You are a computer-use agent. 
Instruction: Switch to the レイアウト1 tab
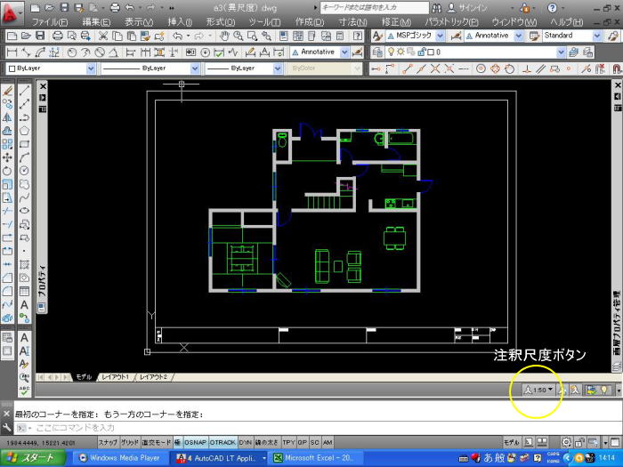pyautogui.click(x=115, y=377)
